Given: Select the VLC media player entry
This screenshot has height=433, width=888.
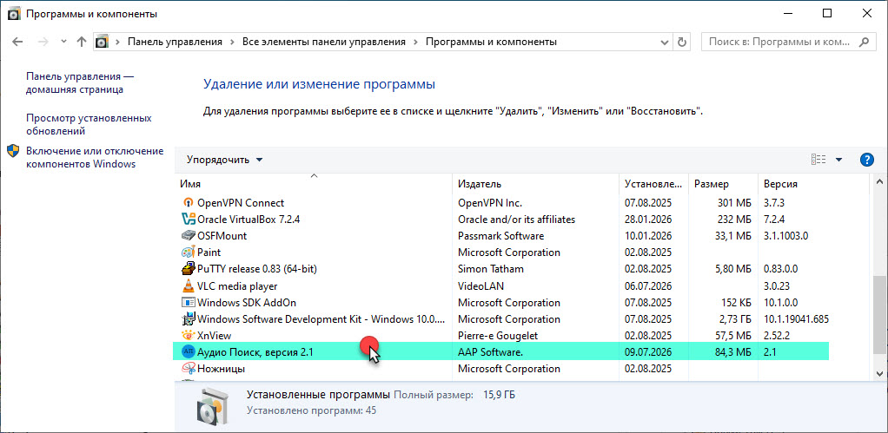Looking at the screenshot, I should (x=237, y=286).
